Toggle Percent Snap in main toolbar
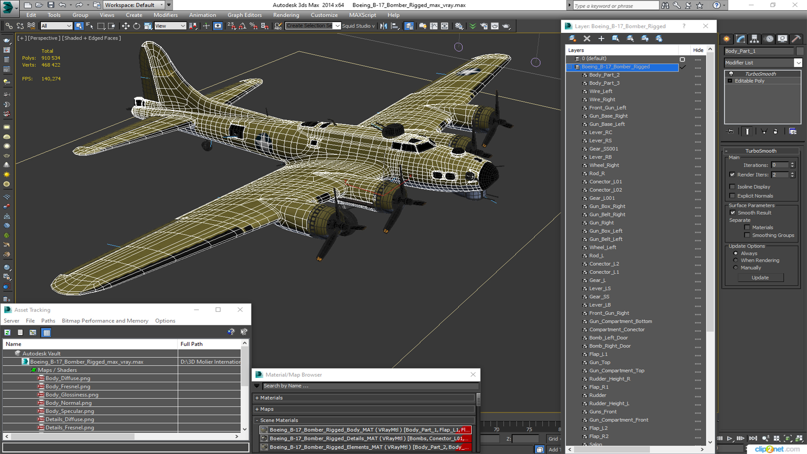The height and width of the screenshot is (454, 807). 253,26
